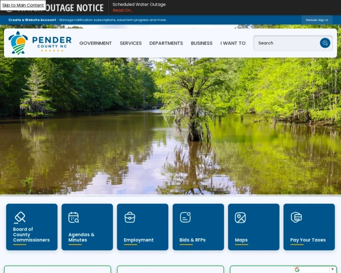
Task: Expand the Google Translate language dropdown
Action: pyautogui.click(x=332, y=270)
